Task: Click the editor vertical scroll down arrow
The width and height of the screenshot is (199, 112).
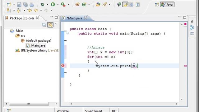Action: [182, 99]
